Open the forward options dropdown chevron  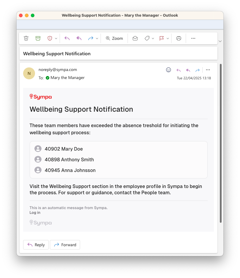[97, 39]
